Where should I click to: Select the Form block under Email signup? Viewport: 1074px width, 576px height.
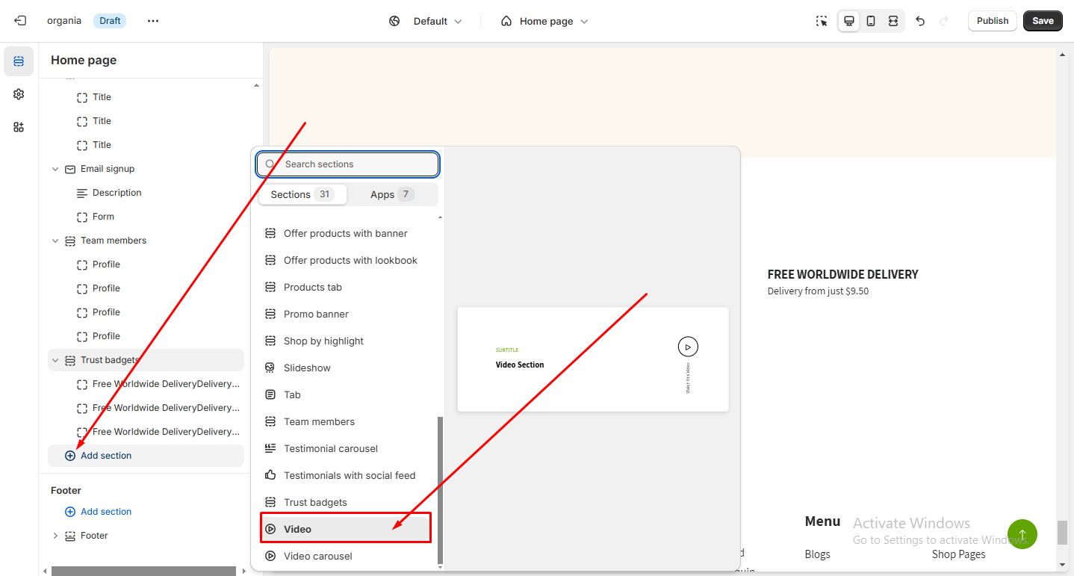point(103,217)
